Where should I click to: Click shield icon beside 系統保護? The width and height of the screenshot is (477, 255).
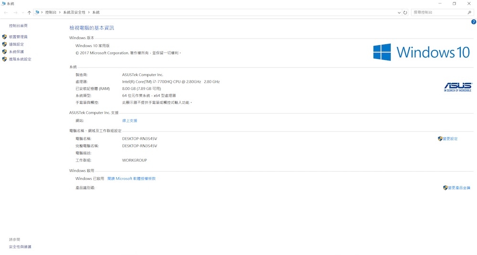coord(4,51)
